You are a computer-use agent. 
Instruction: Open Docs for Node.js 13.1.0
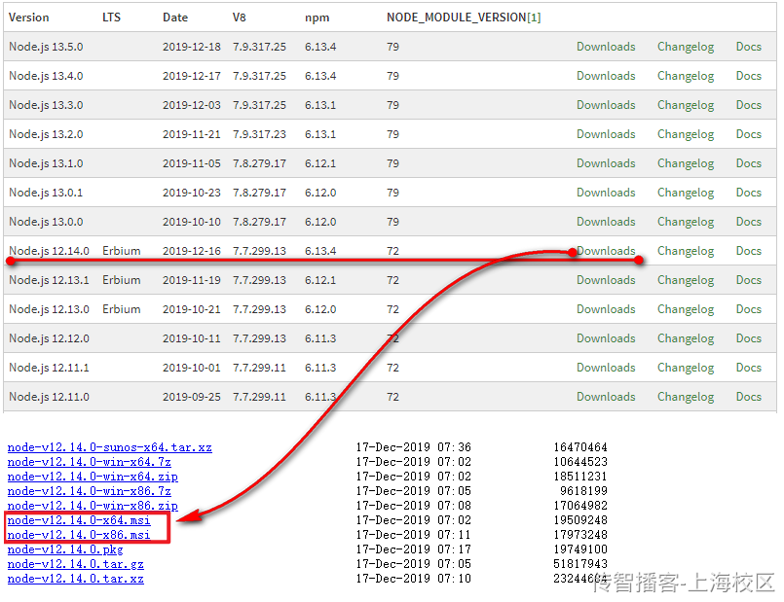(749, 163)
